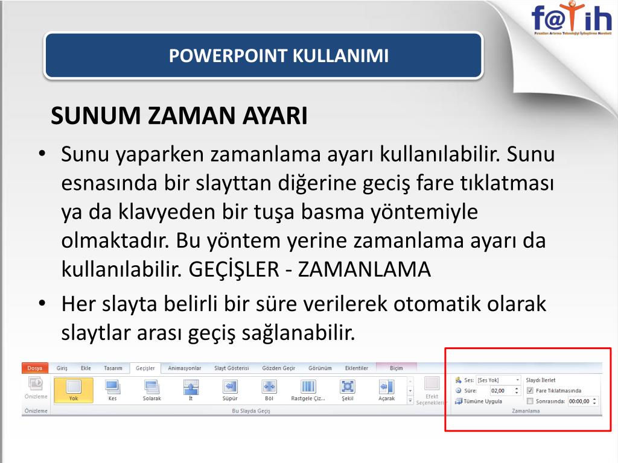Select the Yok transition
This screenshot has height=463, width=618.
click(74, 390)
